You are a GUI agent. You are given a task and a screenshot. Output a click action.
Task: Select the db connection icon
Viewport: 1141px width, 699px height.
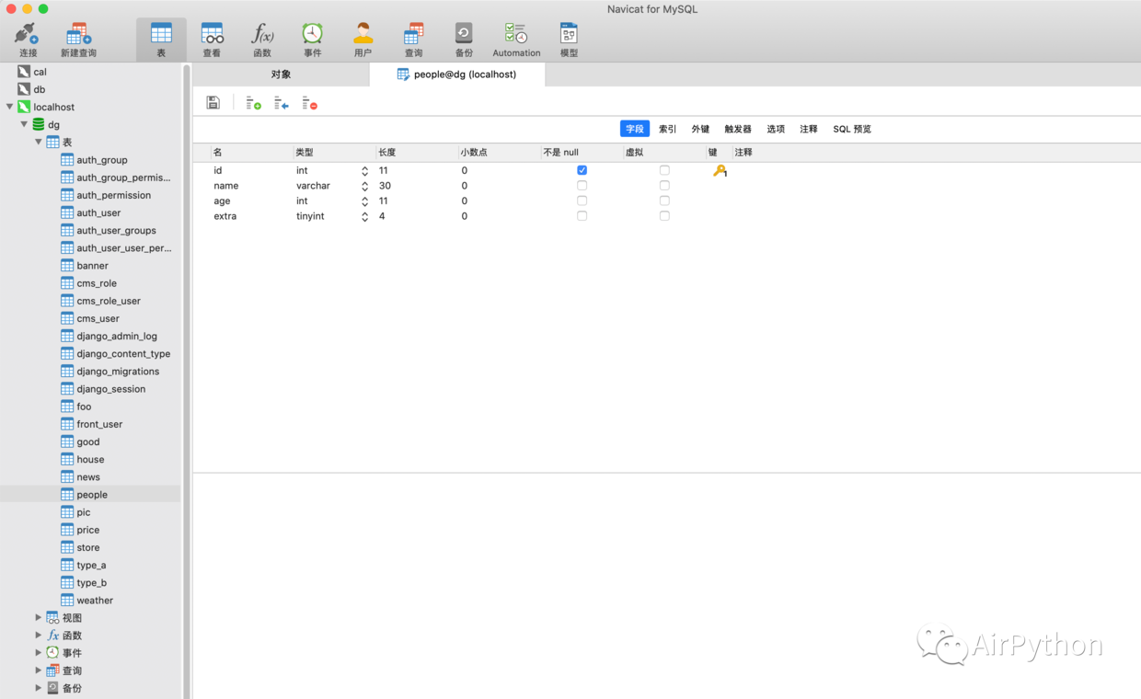pos(24,89)
